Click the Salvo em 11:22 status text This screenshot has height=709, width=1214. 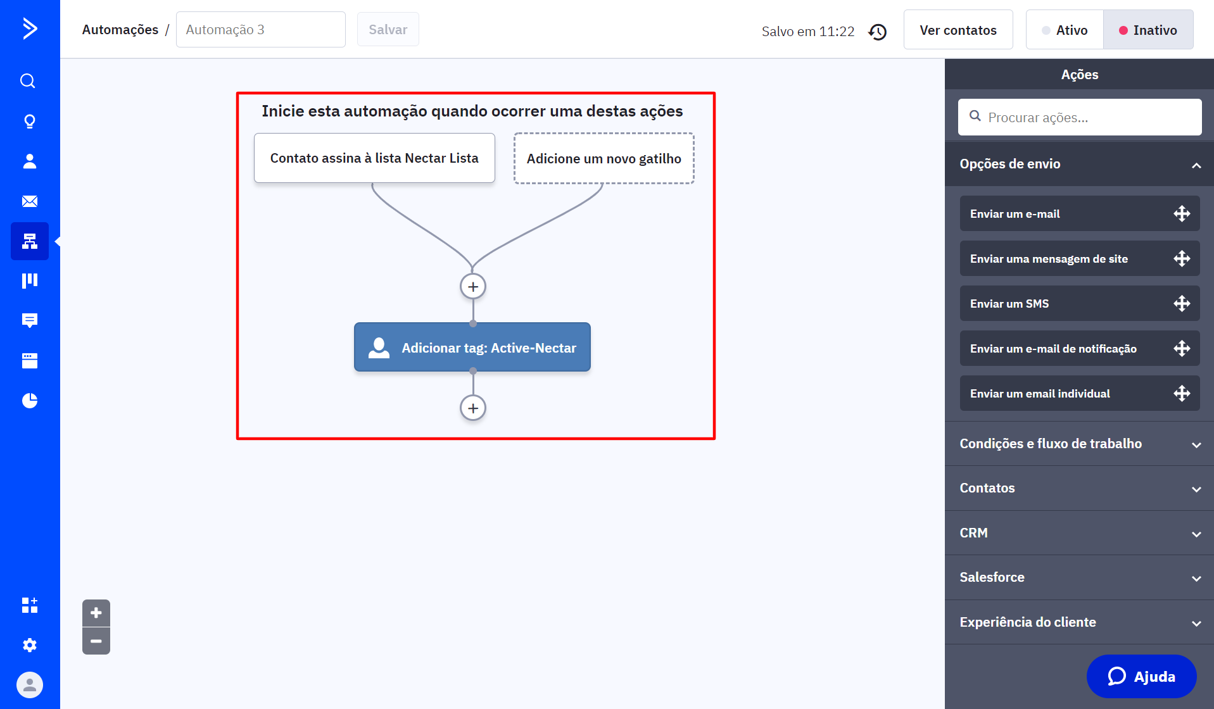[x=808, y=31]
